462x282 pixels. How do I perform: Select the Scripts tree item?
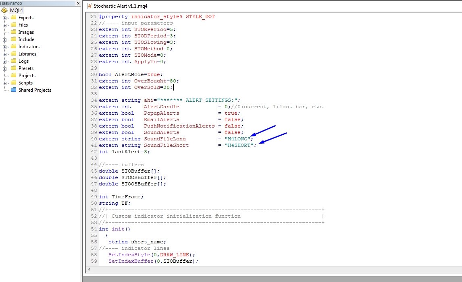click(x=26, y=83)
